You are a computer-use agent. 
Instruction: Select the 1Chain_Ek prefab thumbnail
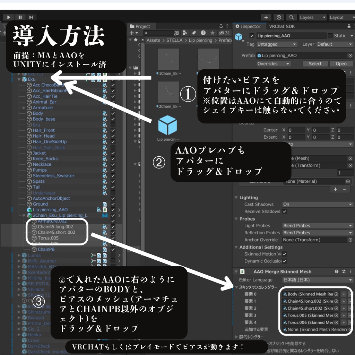(168, 59)
